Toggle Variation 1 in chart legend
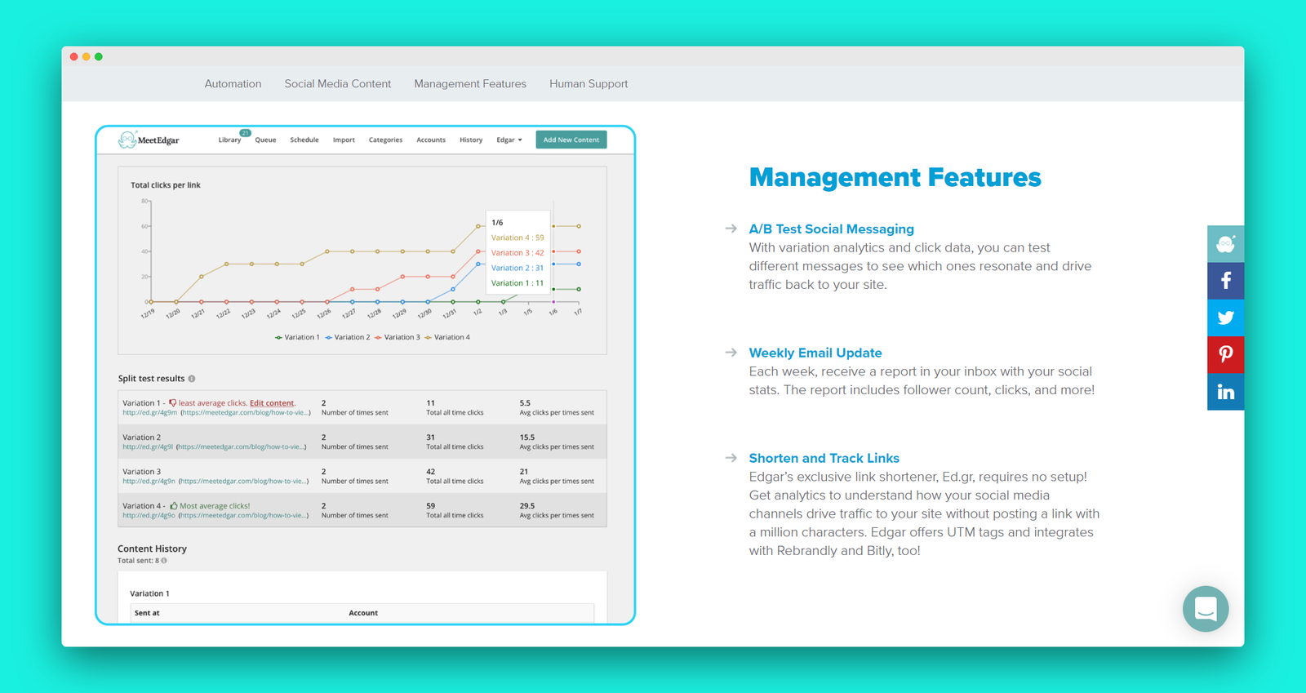1306x693 pixels. [297, 337]
